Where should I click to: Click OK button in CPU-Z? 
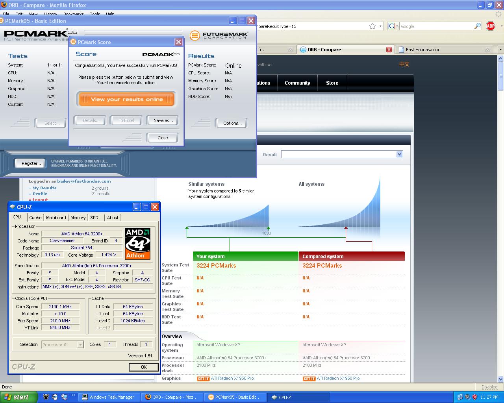(x=144, y=367)
